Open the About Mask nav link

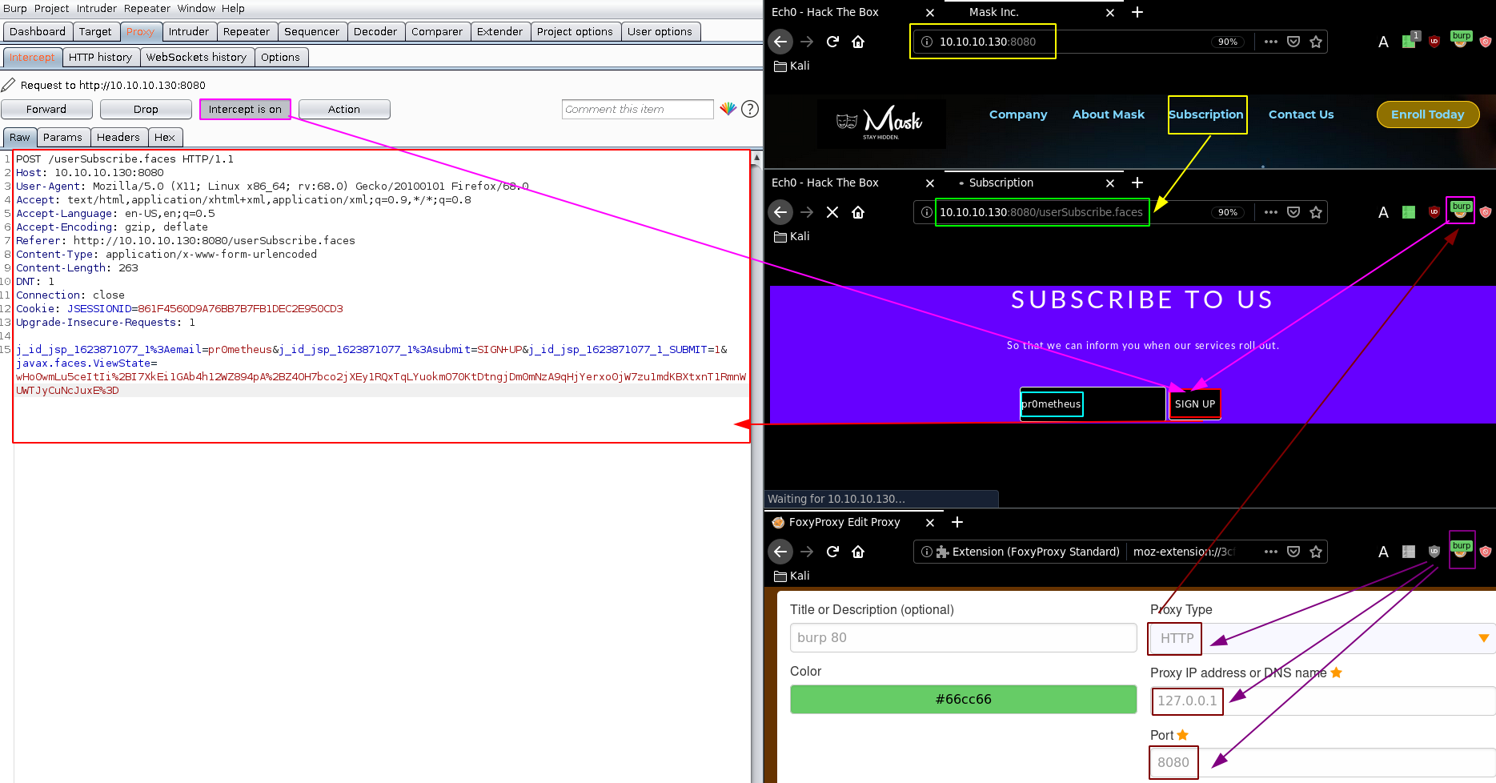[x=1109, y=114]
